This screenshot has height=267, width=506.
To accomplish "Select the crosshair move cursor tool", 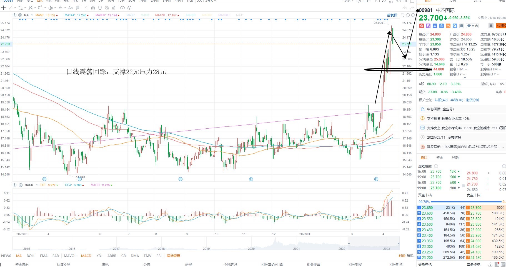I will click(3, 8).
